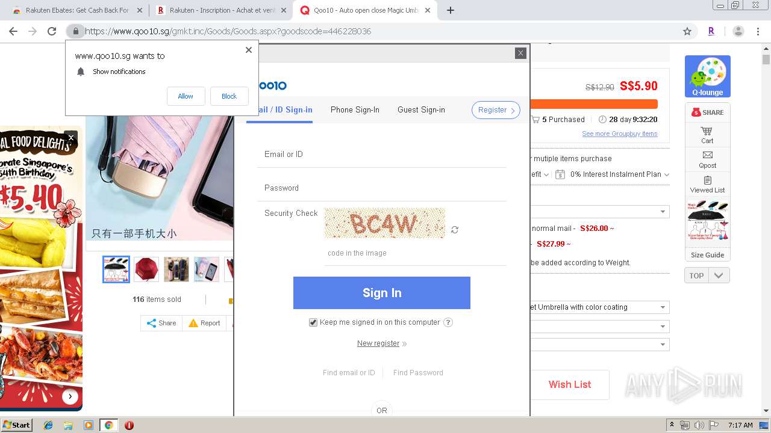The image size is (771, 433).
Task: Open Chrome menu with three dots
Action: coord(758,31)
